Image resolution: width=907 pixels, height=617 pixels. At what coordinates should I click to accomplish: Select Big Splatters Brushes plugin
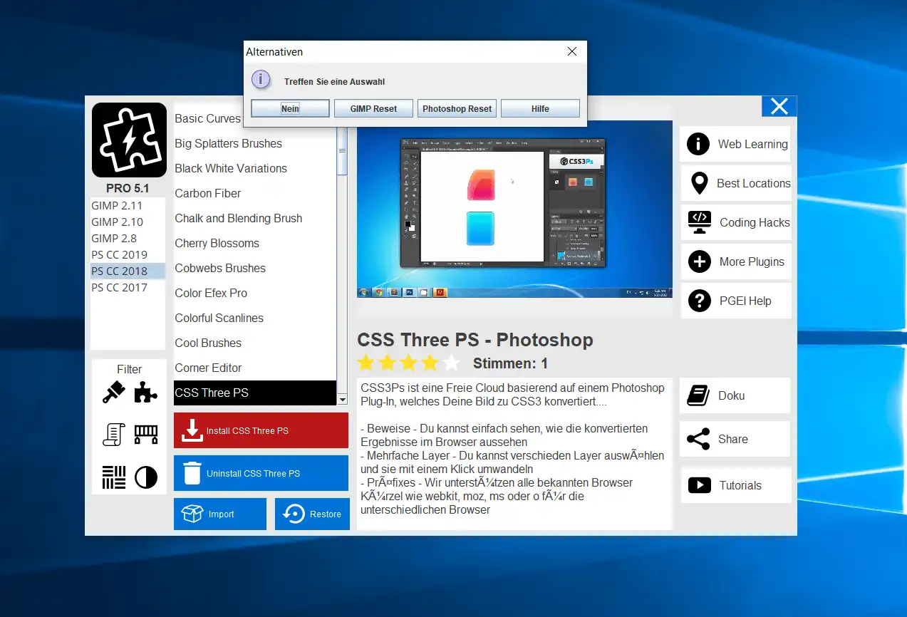pyautogui.click(x=254, y=143)
